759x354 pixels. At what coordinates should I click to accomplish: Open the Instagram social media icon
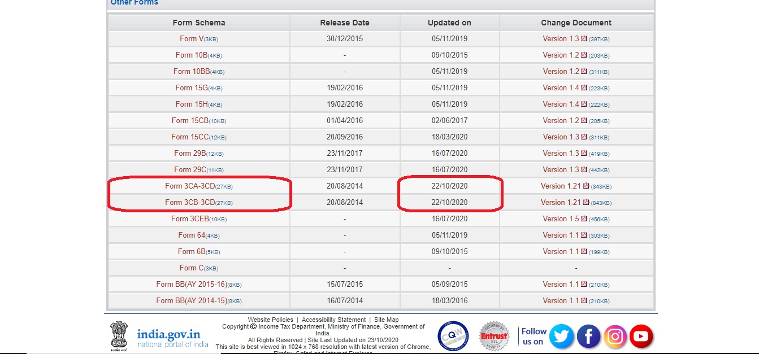(x=614, y=336)
